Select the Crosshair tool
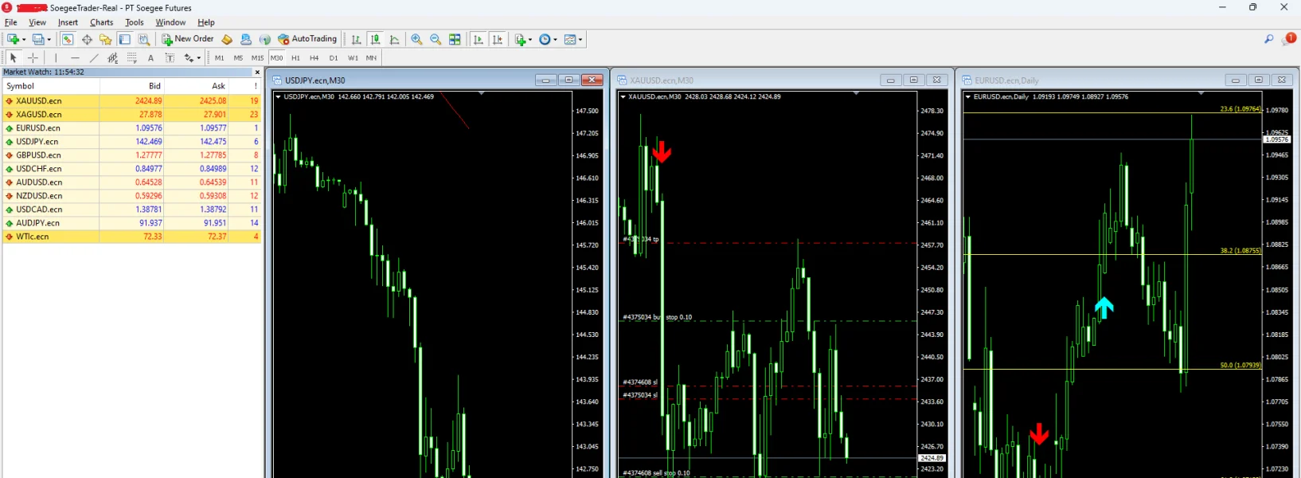 (33, 57)
